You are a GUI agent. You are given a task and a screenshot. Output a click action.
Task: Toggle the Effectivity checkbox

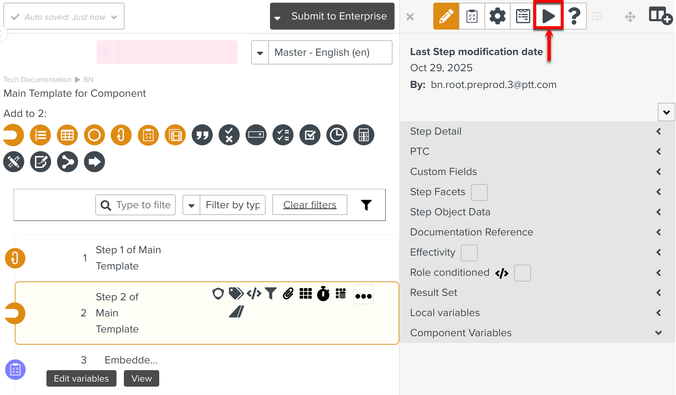[x=469, y=253]
